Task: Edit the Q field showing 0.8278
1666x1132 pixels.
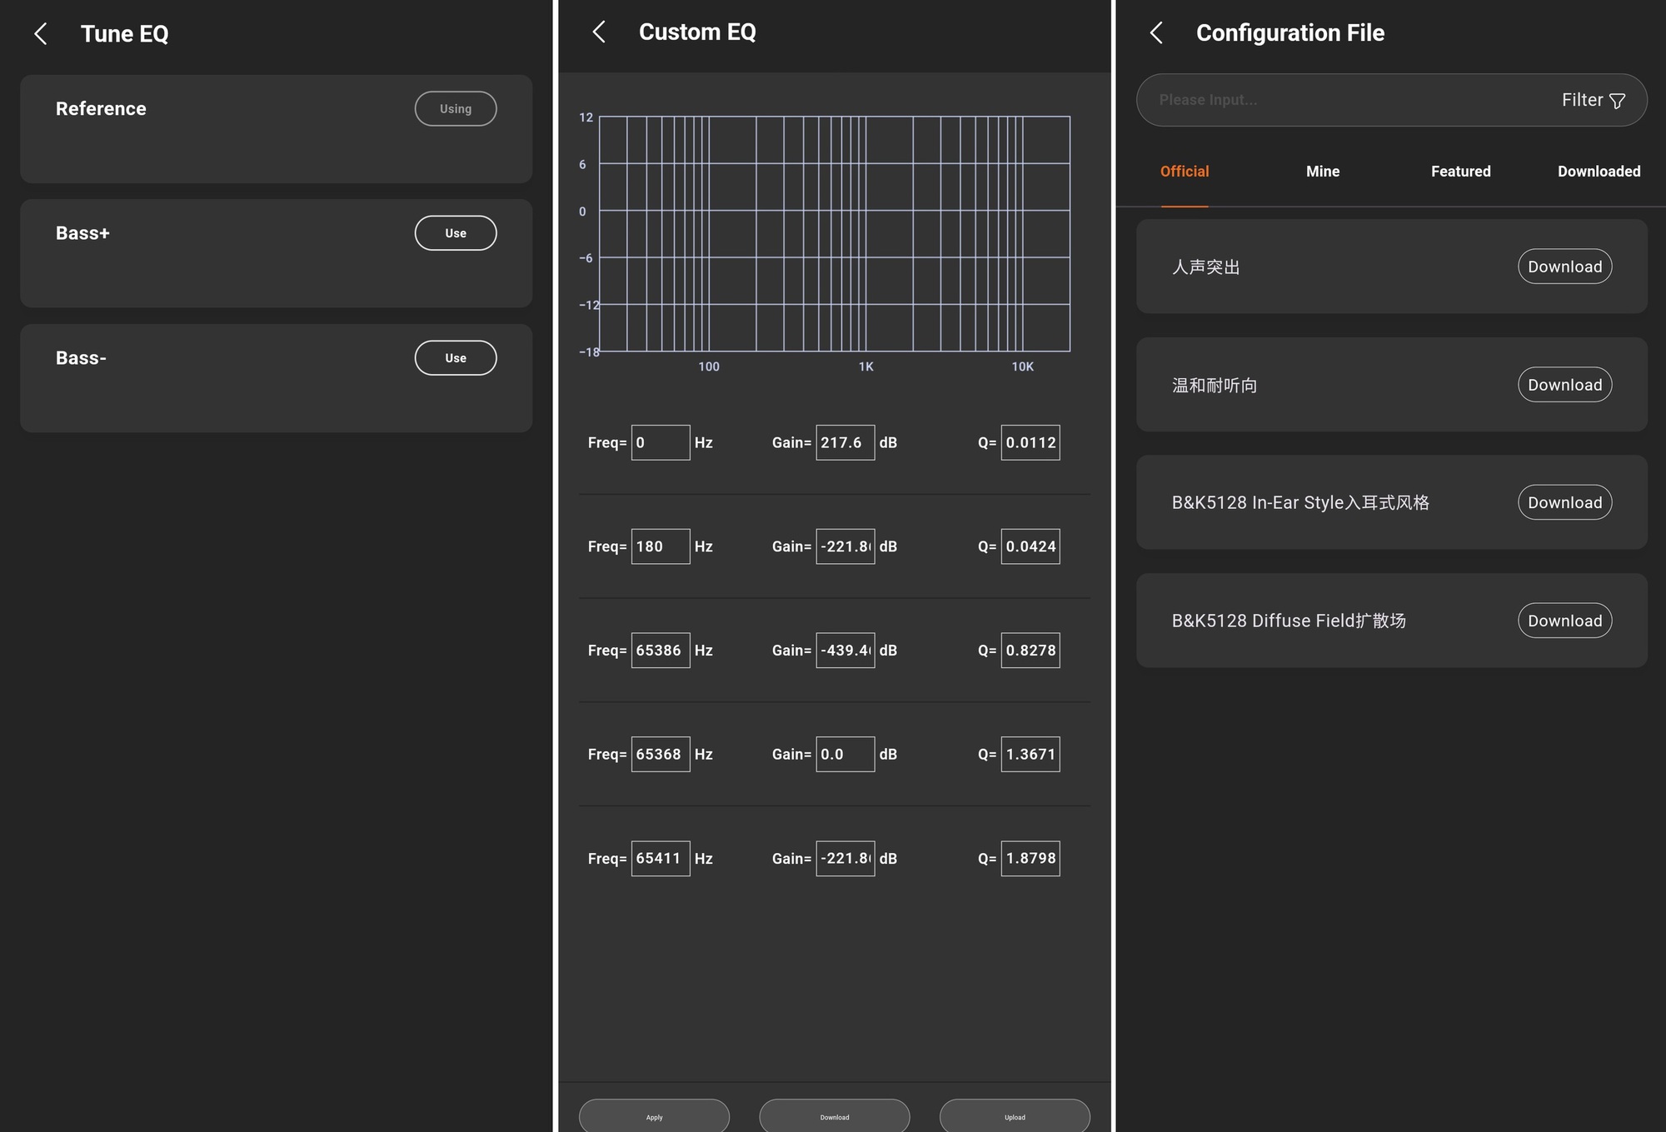Action: [x=1030, y=651]
